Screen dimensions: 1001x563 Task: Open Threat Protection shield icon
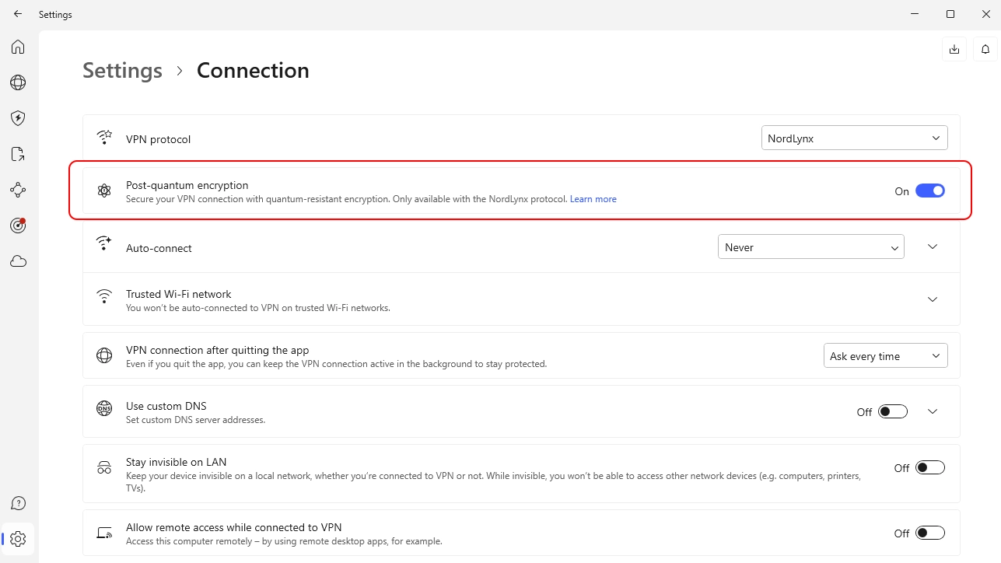pyautogui.click(x=18, y=118)
